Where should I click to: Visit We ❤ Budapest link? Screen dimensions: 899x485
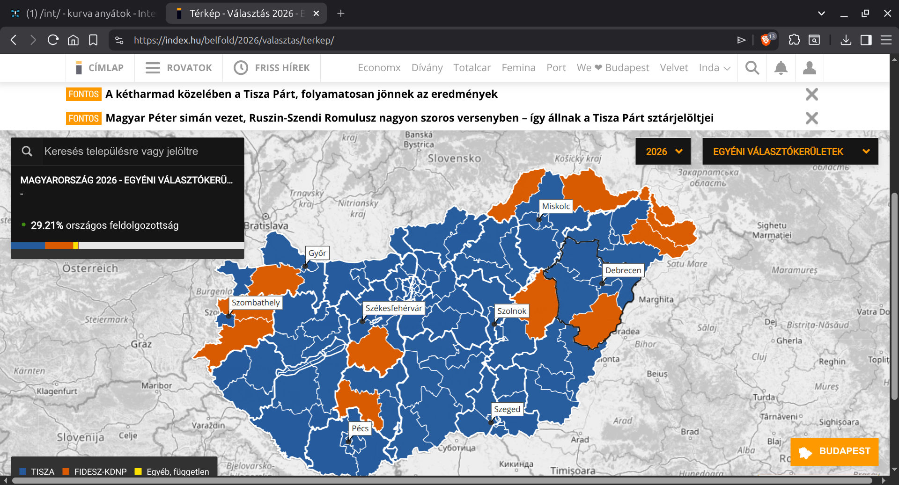(x=613, y=68)
